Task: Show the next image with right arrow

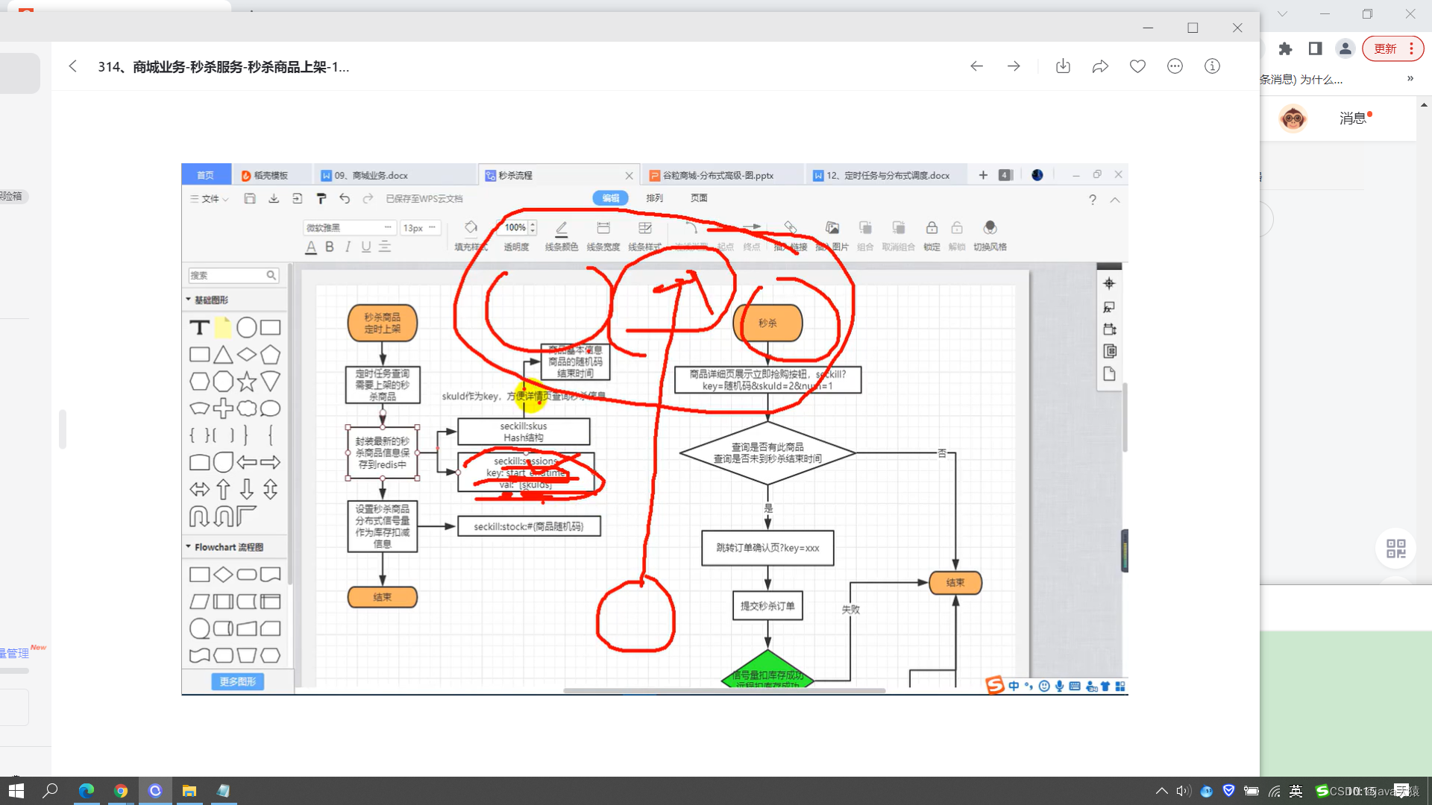Action: [x=1014, y=66]
